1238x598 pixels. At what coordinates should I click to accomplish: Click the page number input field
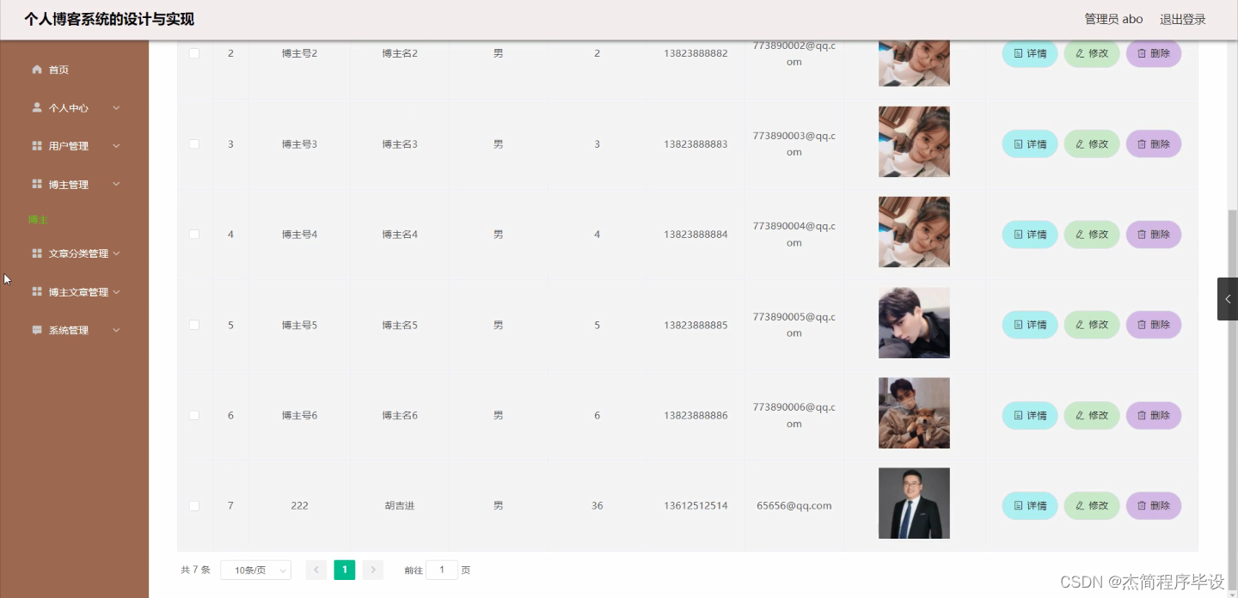(442, 569)
